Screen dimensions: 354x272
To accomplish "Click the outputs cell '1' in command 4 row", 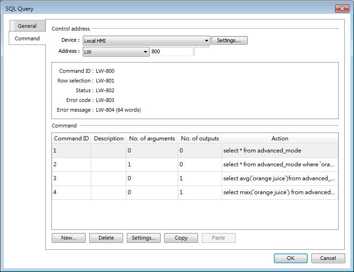I will pyautogui.click(x=200, y=192).
